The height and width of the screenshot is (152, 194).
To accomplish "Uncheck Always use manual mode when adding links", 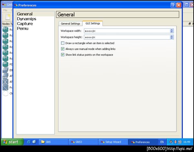I will (x=63, y=49).
